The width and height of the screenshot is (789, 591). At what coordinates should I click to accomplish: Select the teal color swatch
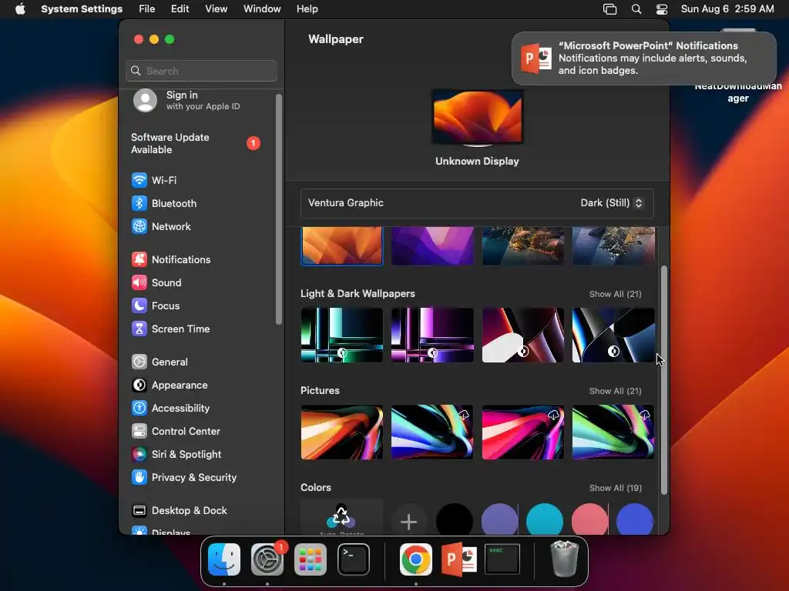coord(545,520)
